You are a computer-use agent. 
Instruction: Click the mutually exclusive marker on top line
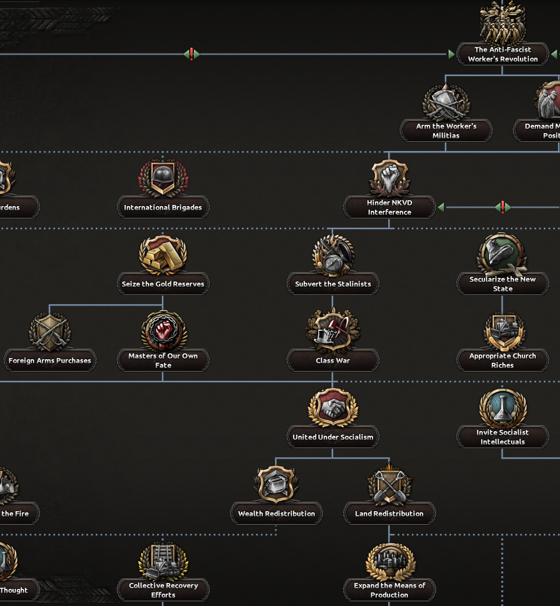click(x=192, y=55)
